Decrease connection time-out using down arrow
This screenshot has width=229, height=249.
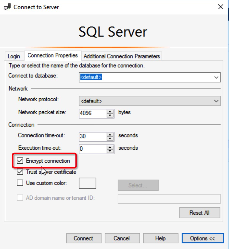(x=110, y=138)
